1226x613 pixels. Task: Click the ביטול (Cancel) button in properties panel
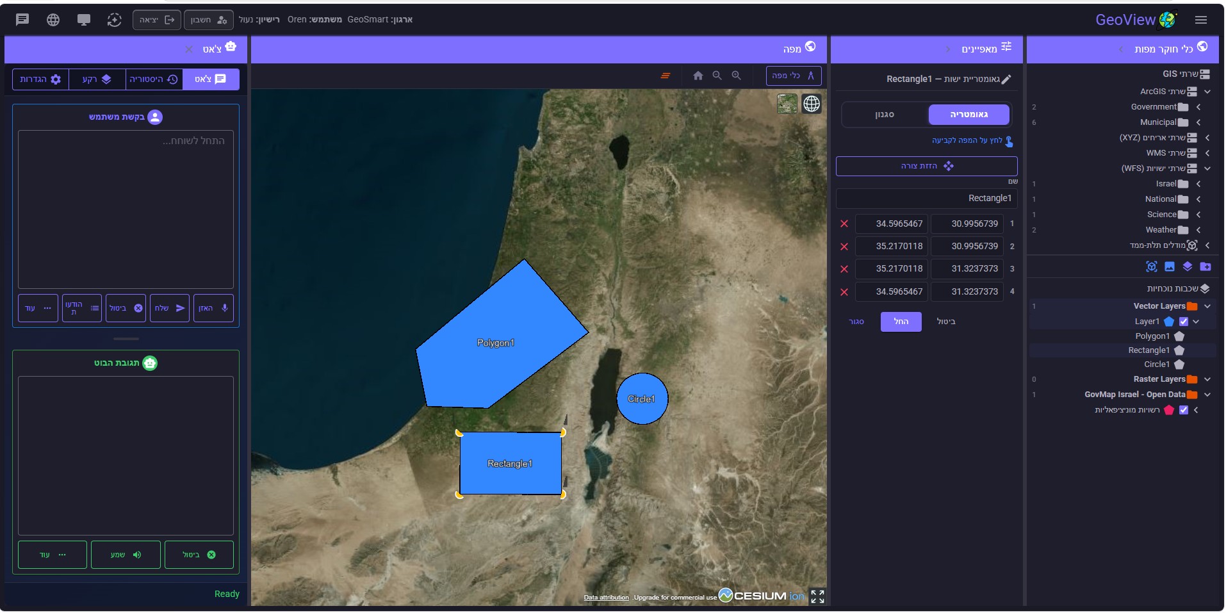point(946,322)
